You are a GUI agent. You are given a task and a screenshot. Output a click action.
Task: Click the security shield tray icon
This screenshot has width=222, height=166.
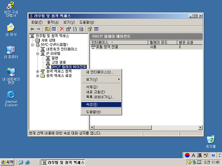click(189, 162)
